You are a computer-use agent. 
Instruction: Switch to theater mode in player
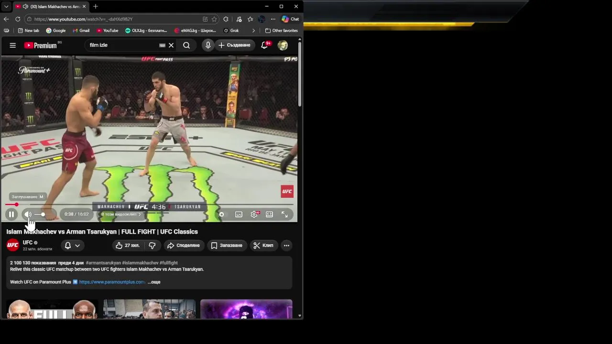(x=270, y=215)
